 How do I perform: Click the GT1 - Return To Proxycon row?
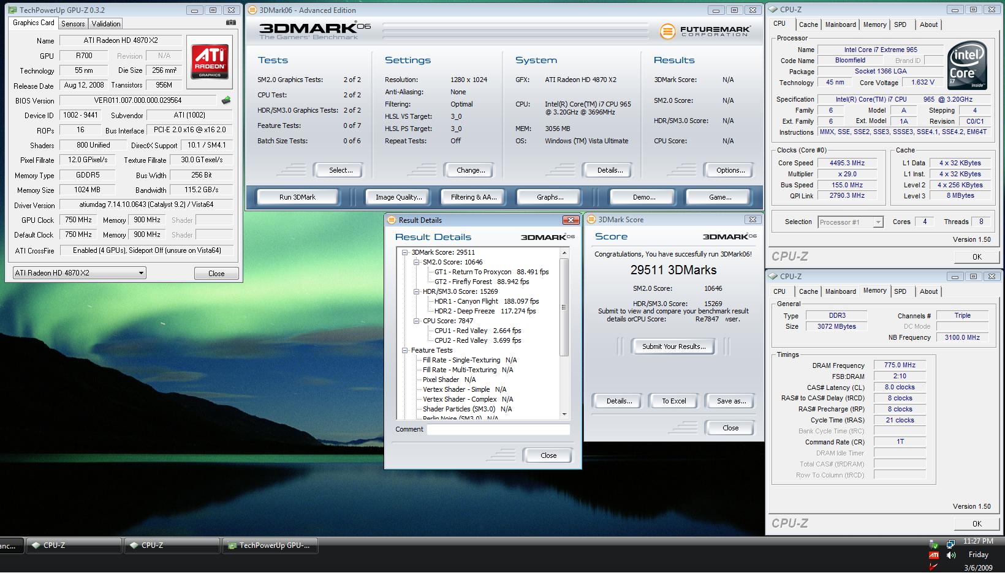(491, 272)
